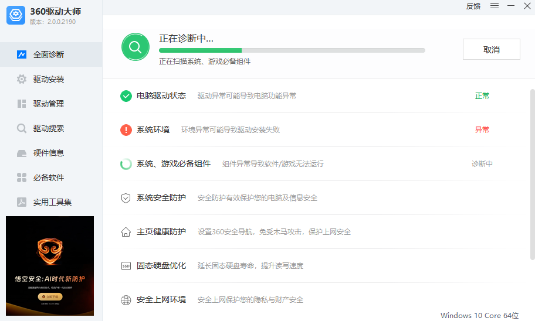The height and width of the screenshot is (321, 535).
Task: Click the 反馈 feedback link
Action: pyautogui.click(x=473, y=6)
